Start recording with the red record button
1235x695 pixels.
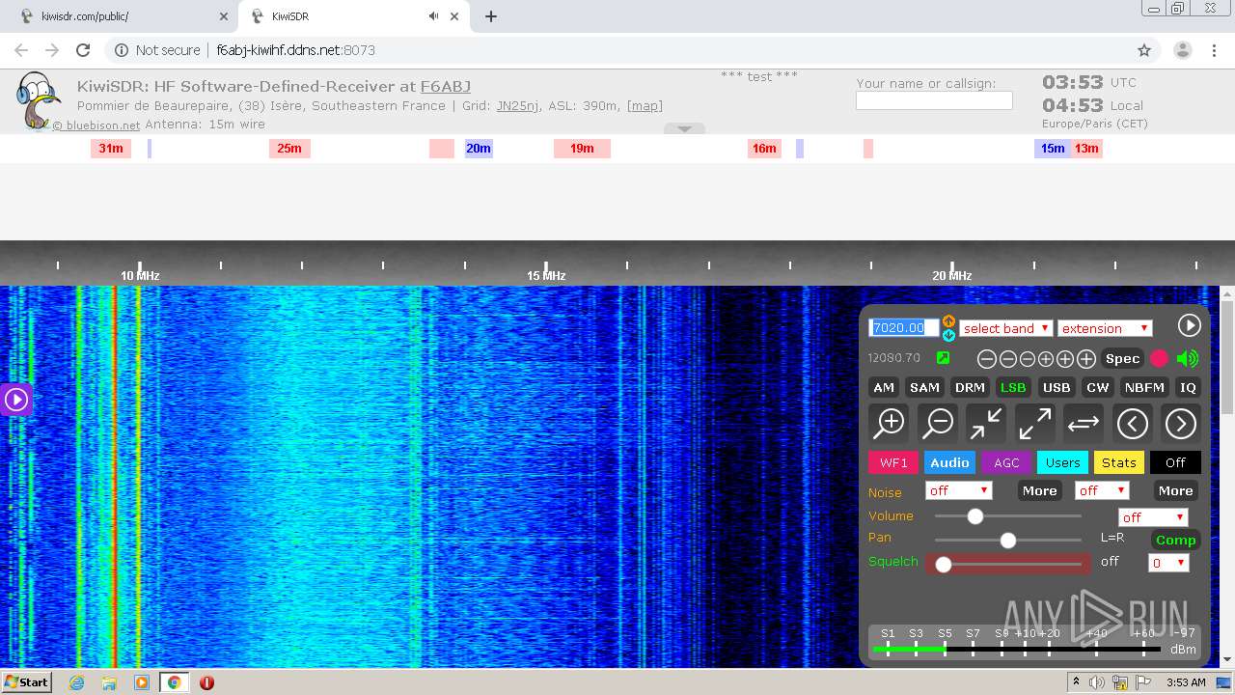click(1159, 358)
